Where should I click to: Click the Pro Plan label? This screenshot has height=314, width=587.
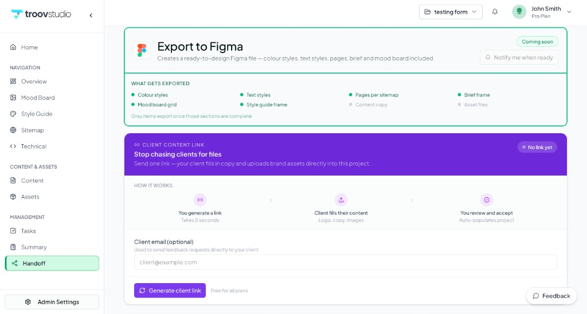point(541,16)
